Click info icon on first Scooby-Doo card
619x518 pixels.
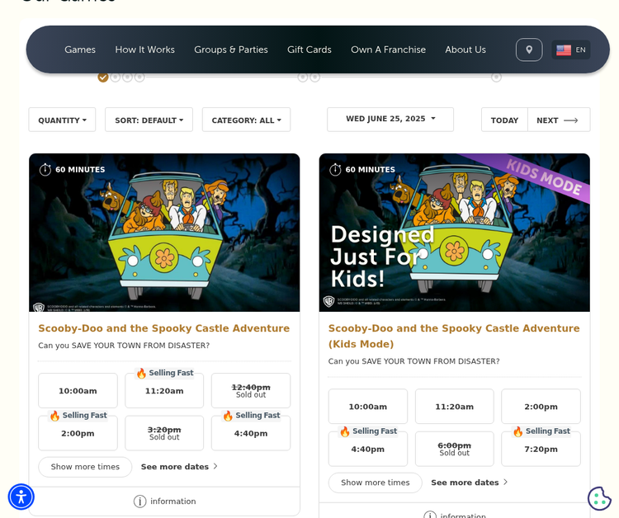pos(139,501)
